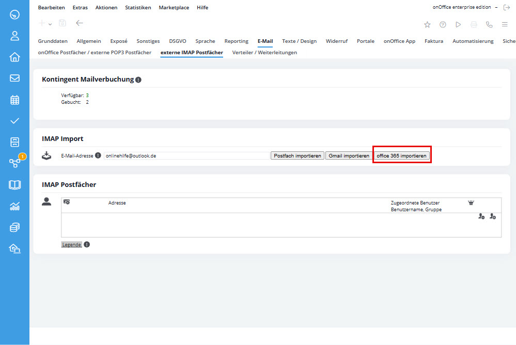The height and width of the screenshot is (345, 516).
Task: Open the statistics chart icon in sidebar
Action: [x=14, y=206]
